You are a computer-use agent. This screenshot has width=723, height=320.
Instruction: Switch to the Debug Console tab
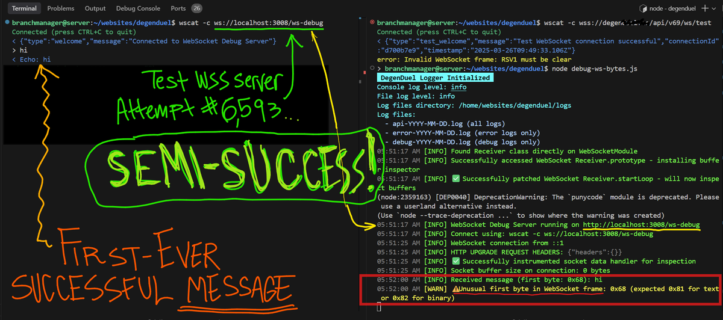pos(139,8)
